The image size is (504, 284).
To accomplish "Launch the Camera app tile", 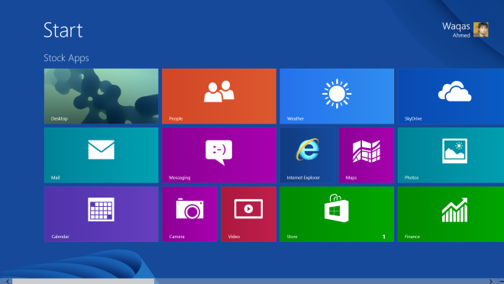I will coord(189,215).
